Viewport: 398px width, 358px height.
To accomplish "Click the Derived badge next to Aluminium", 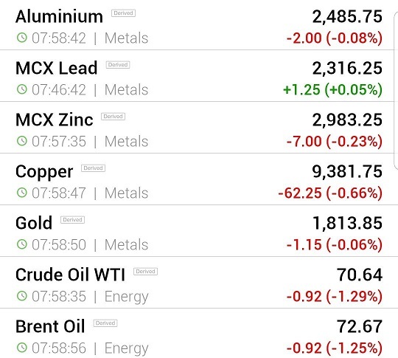I will click(123, 13).
